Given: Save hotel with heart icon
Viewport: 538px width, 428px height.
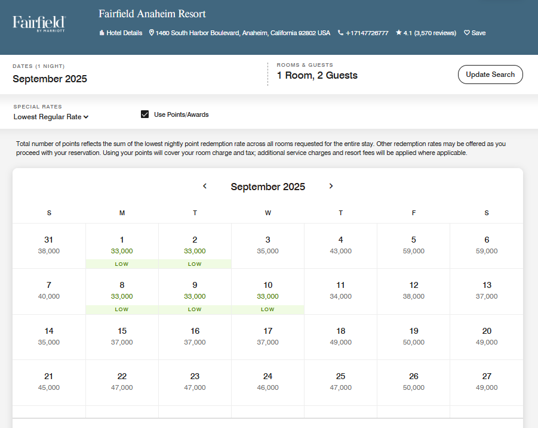Looking at the screenshot, I should click(475, 33).
